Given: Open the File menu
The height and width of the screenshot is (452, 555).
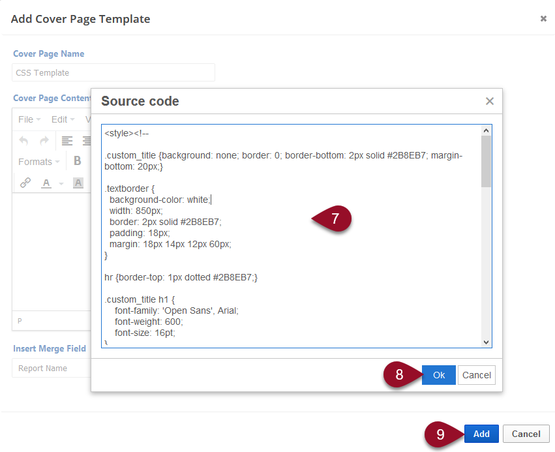Looking at the screenshot, I should pos(29,119).
